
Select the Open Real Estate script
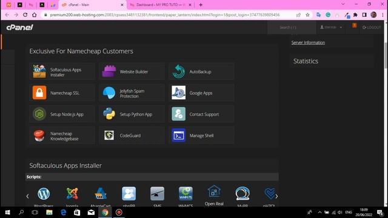tap(214, 195)
